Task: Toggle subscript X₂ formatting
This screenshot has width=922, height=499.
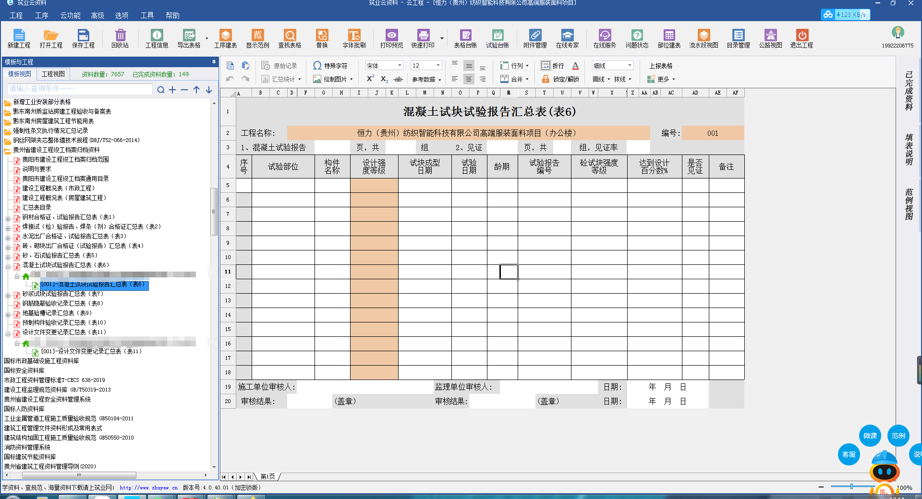Action: coord(384,79)
